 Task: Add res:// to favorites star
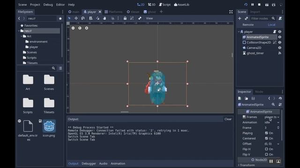click(60, 19)
